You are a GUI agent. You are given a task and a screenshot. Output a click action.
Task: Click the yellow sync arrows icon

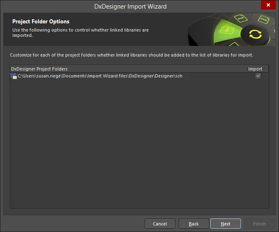click(255, 34)
